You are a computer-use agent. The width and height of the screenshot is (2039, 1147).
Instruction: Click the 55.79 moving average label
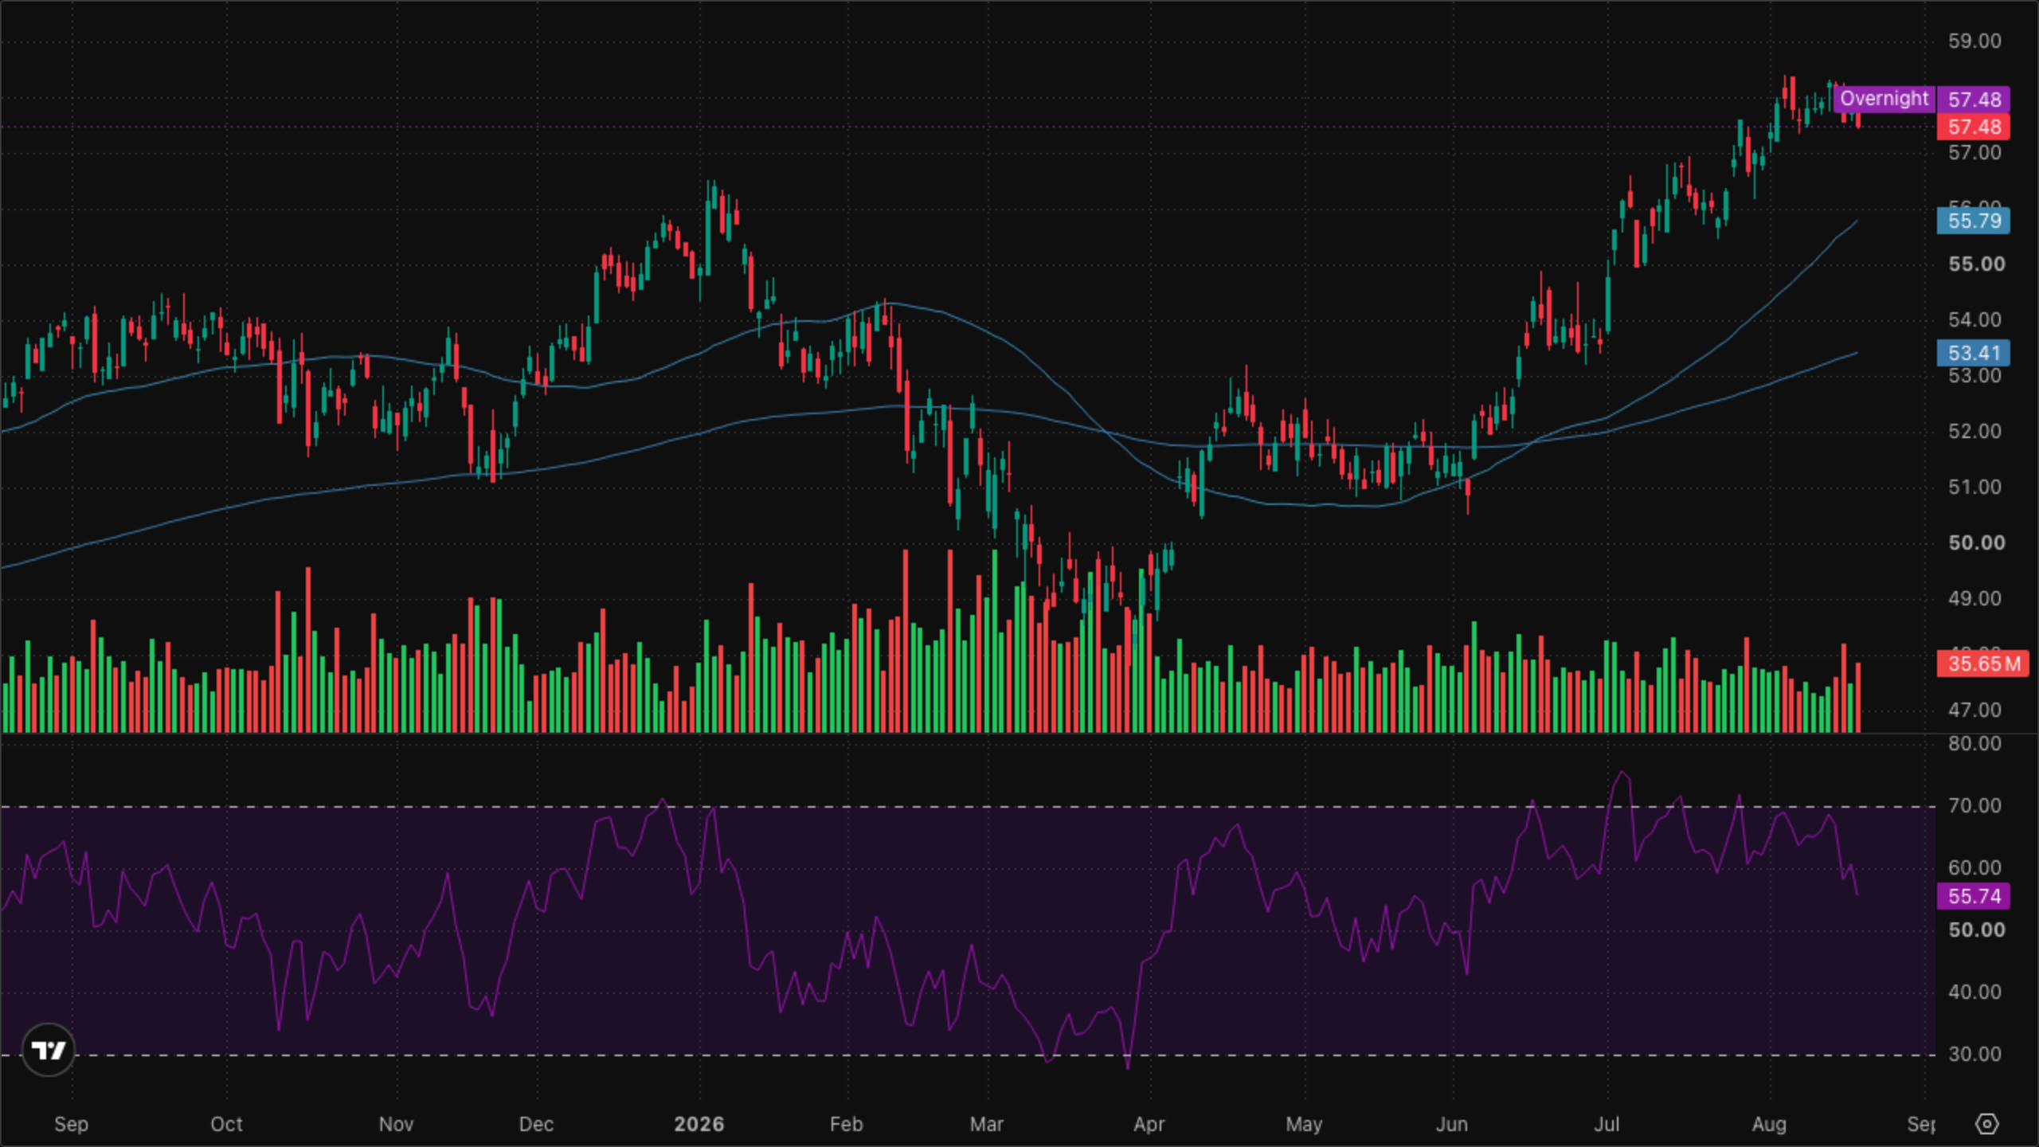pyautogui.click(x=1974, y=221)
